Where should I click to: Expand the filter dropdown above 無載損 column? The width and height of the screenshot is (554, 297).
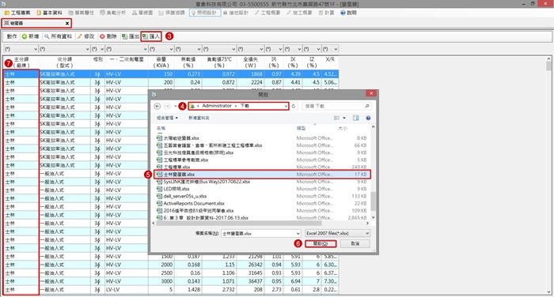[199, 49]
